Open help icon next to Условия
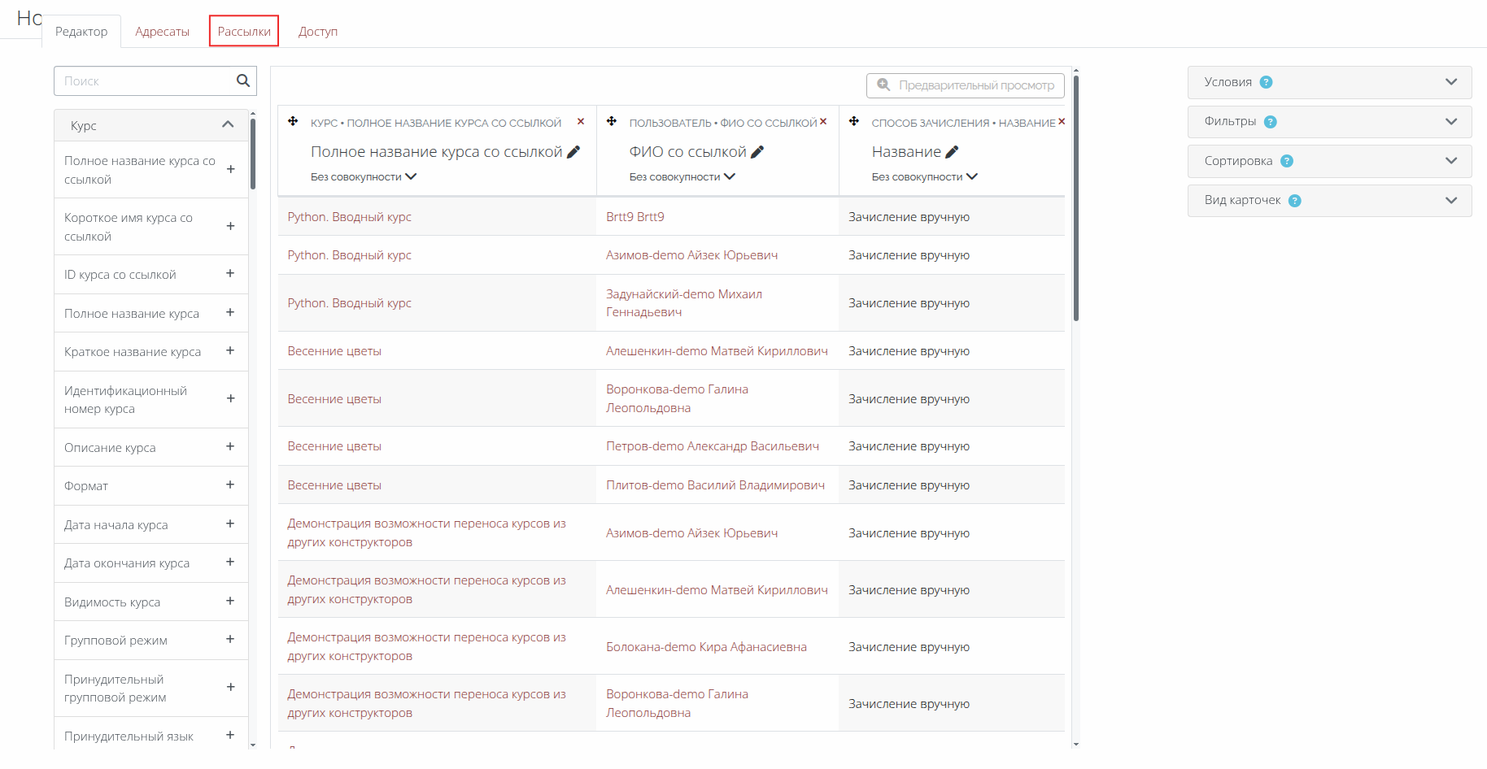This screenshot has height=769, width=1487. point(1266,82)
